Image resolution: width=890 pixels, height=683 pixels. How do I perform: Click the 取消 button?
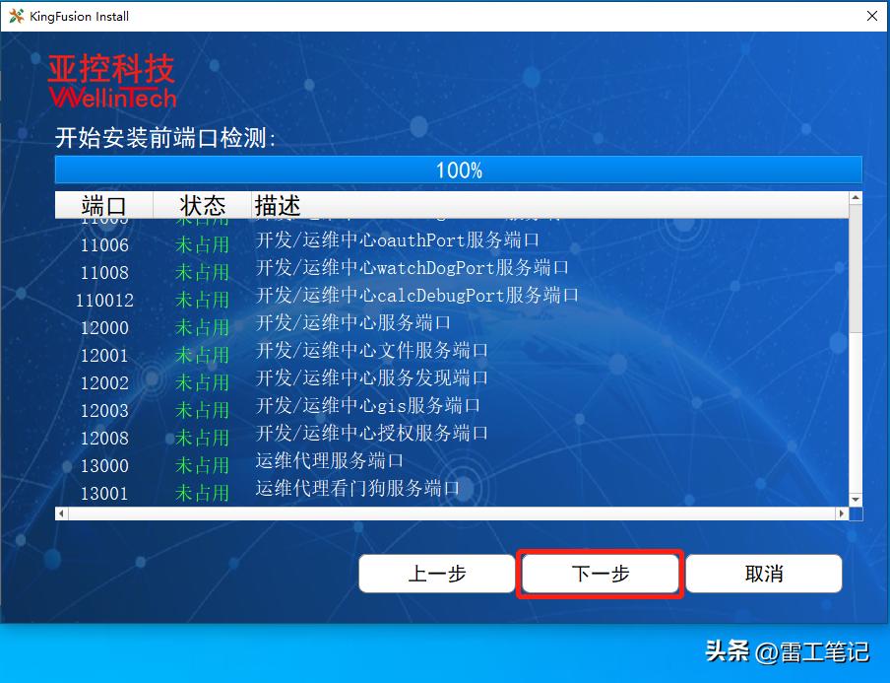(764, 573)
